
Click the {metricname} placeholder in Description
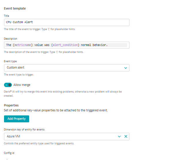23,45
